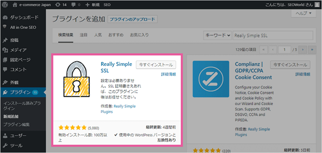This screenshot has width=322, height=153.
Task: Open SEO item in admin bar
Action: (x=107, y=4)
